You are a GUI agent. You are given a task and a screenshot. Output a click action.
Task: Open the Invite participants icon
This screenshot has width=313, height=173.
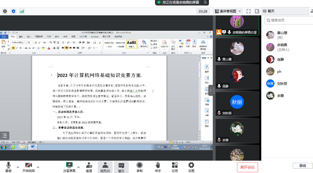pos(89,167)
